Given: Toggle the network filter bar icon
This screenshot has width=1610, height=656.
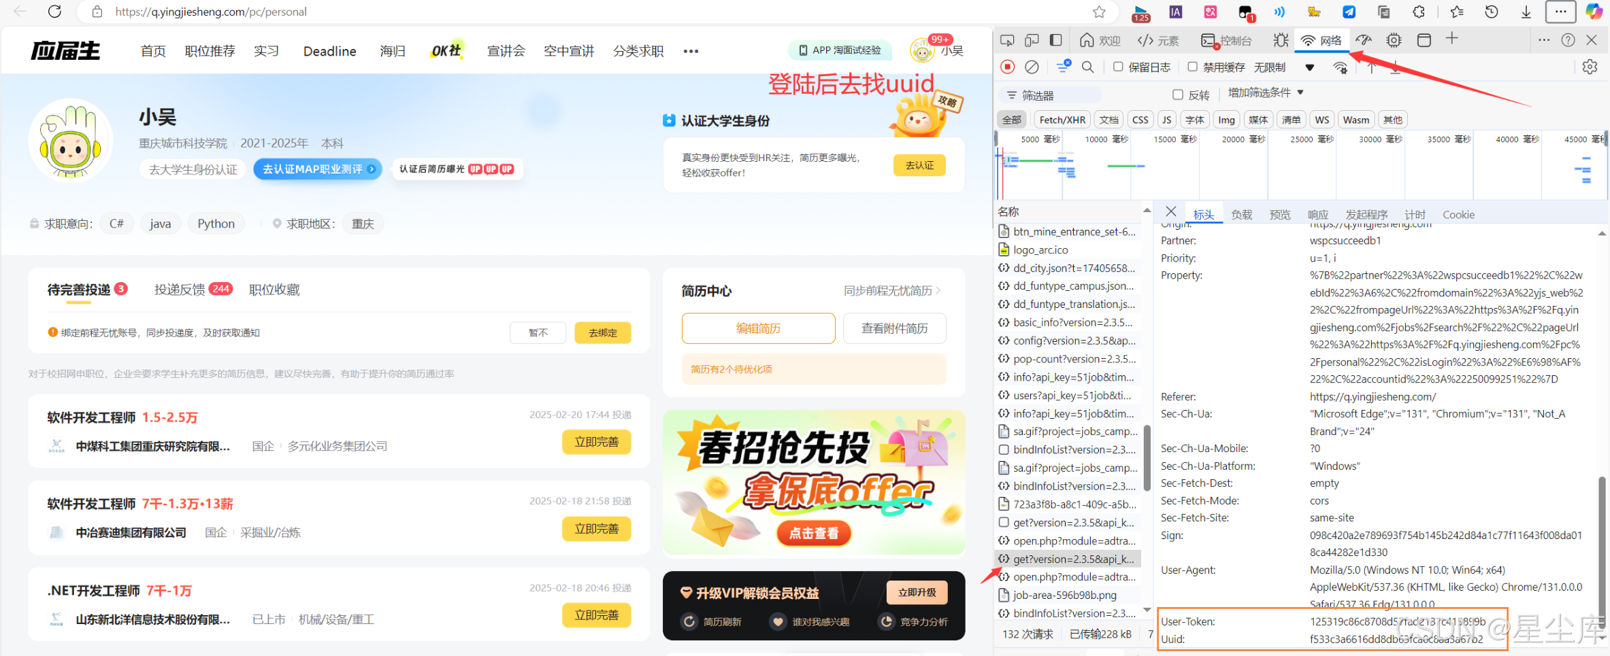Looking at the screenshot, I should click(x=1064, y=66).
